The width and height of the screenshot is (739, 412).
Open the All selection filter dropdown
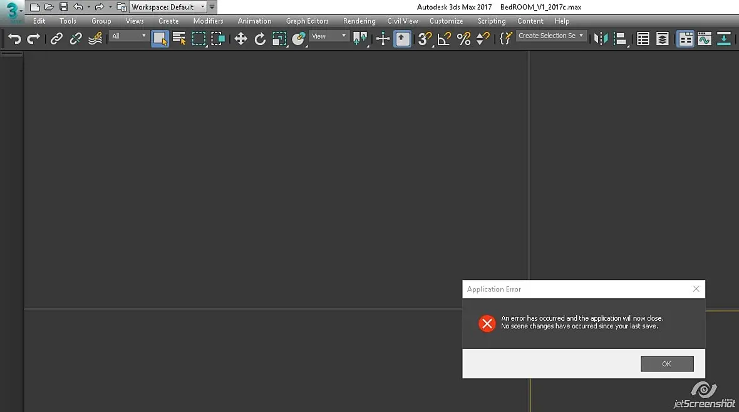(128, 36)
